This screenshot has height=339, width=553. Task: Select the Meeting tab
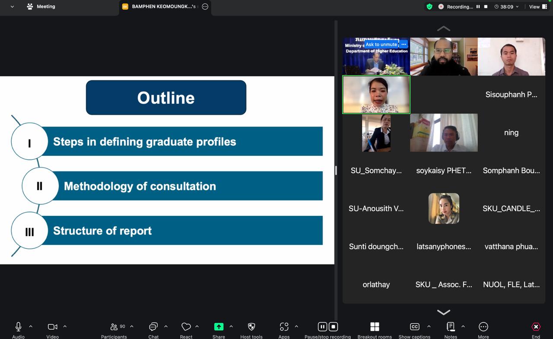41,6
